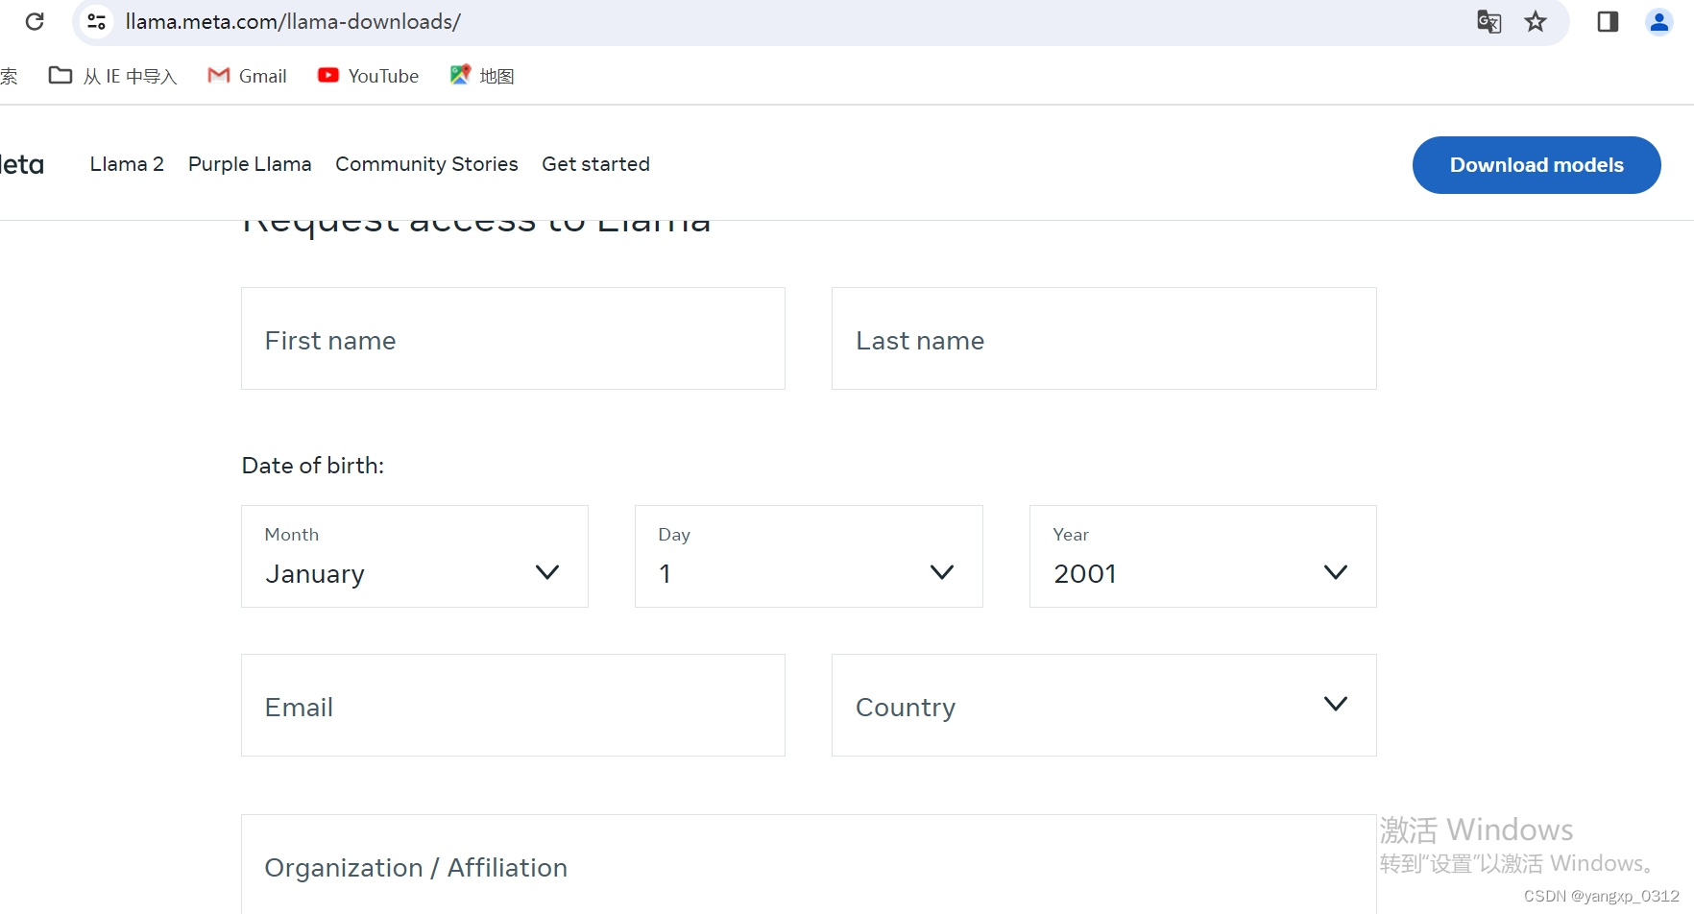Image resolution: width=1694 pixels, height=914 pixels.
Task: Focus the Organization / Affiliation field
Action: coord(809,864)
